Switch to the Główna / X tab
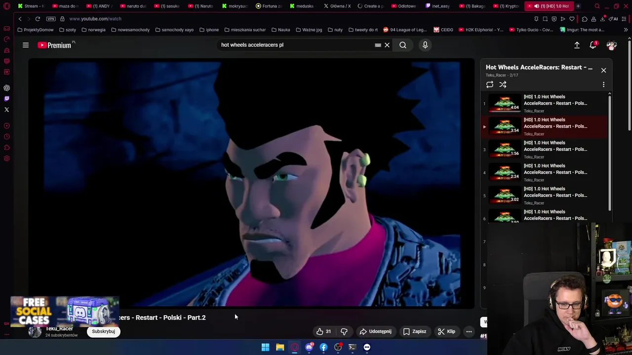This screenshot has width=632, height=355. 337,6
